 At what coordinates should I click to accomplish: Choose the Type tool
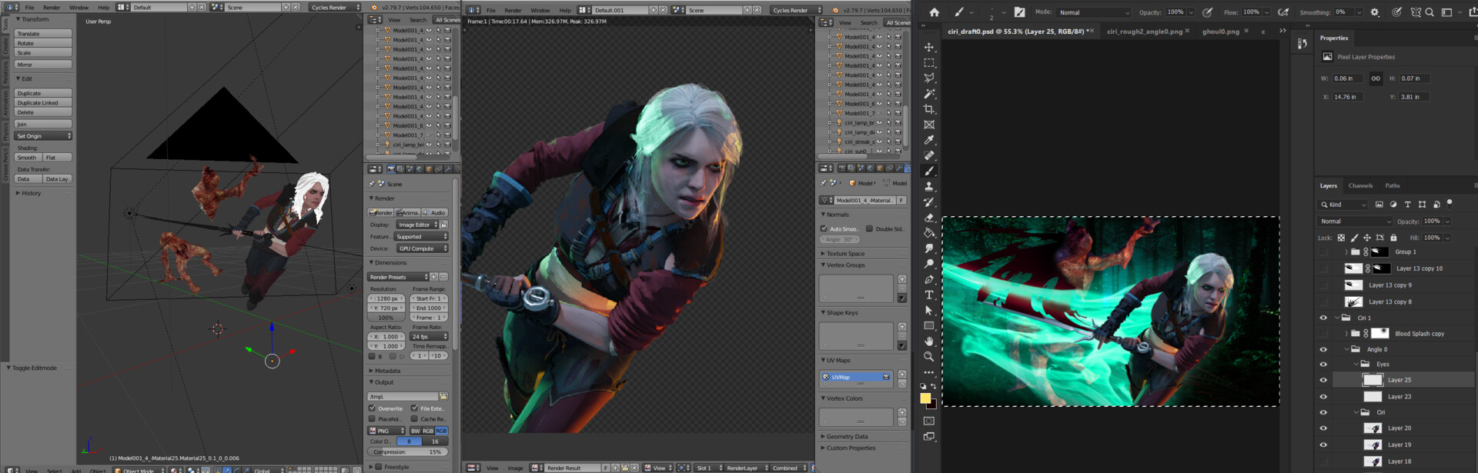coord(929,295)
